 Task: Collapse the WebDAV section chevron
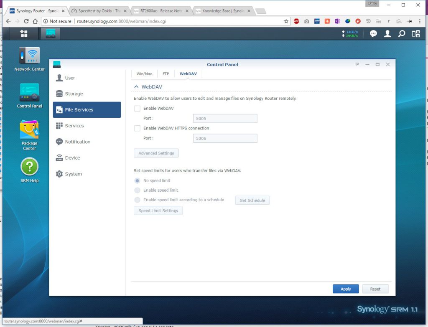pos(137,87)
